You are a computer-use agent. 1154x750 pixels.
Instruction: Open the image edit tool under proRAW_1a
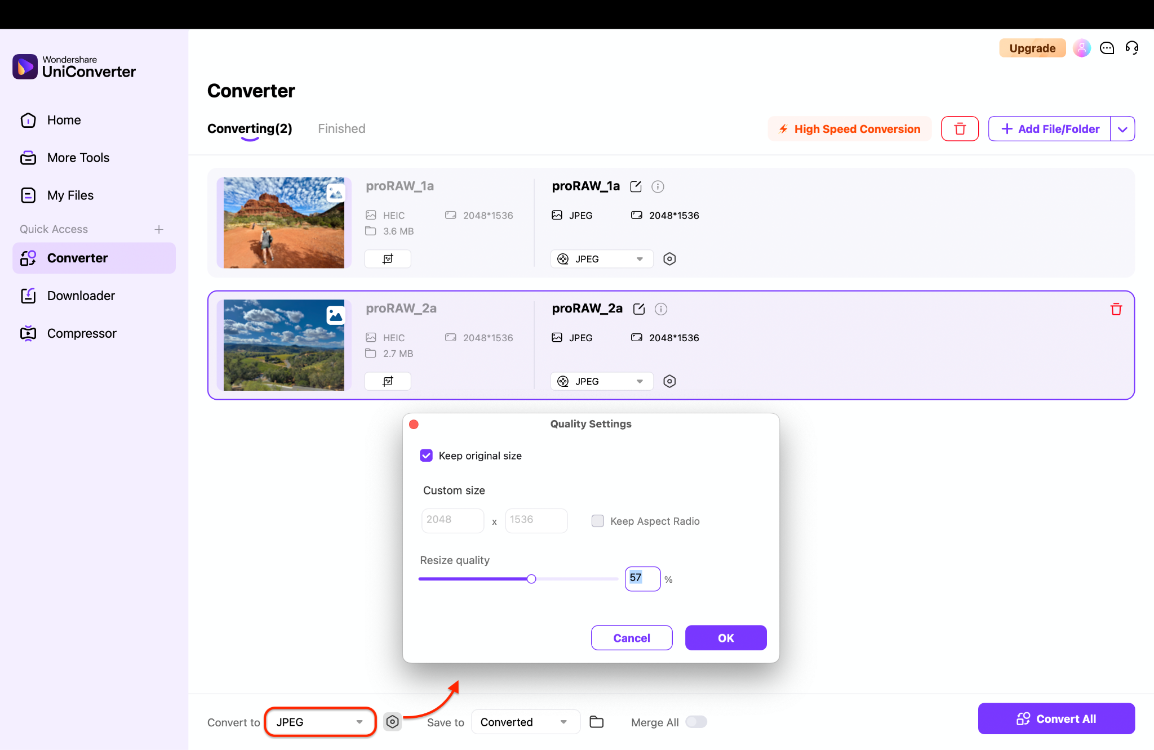(x=387, y=258)
